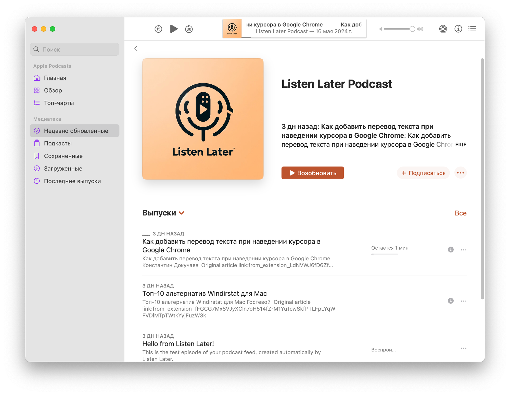Expand the Выпуски sort dropdown

click(182, 213)
